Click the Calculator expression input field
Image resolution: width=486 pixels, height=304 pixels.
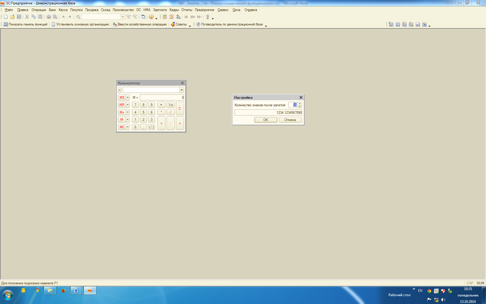point(151,90)
